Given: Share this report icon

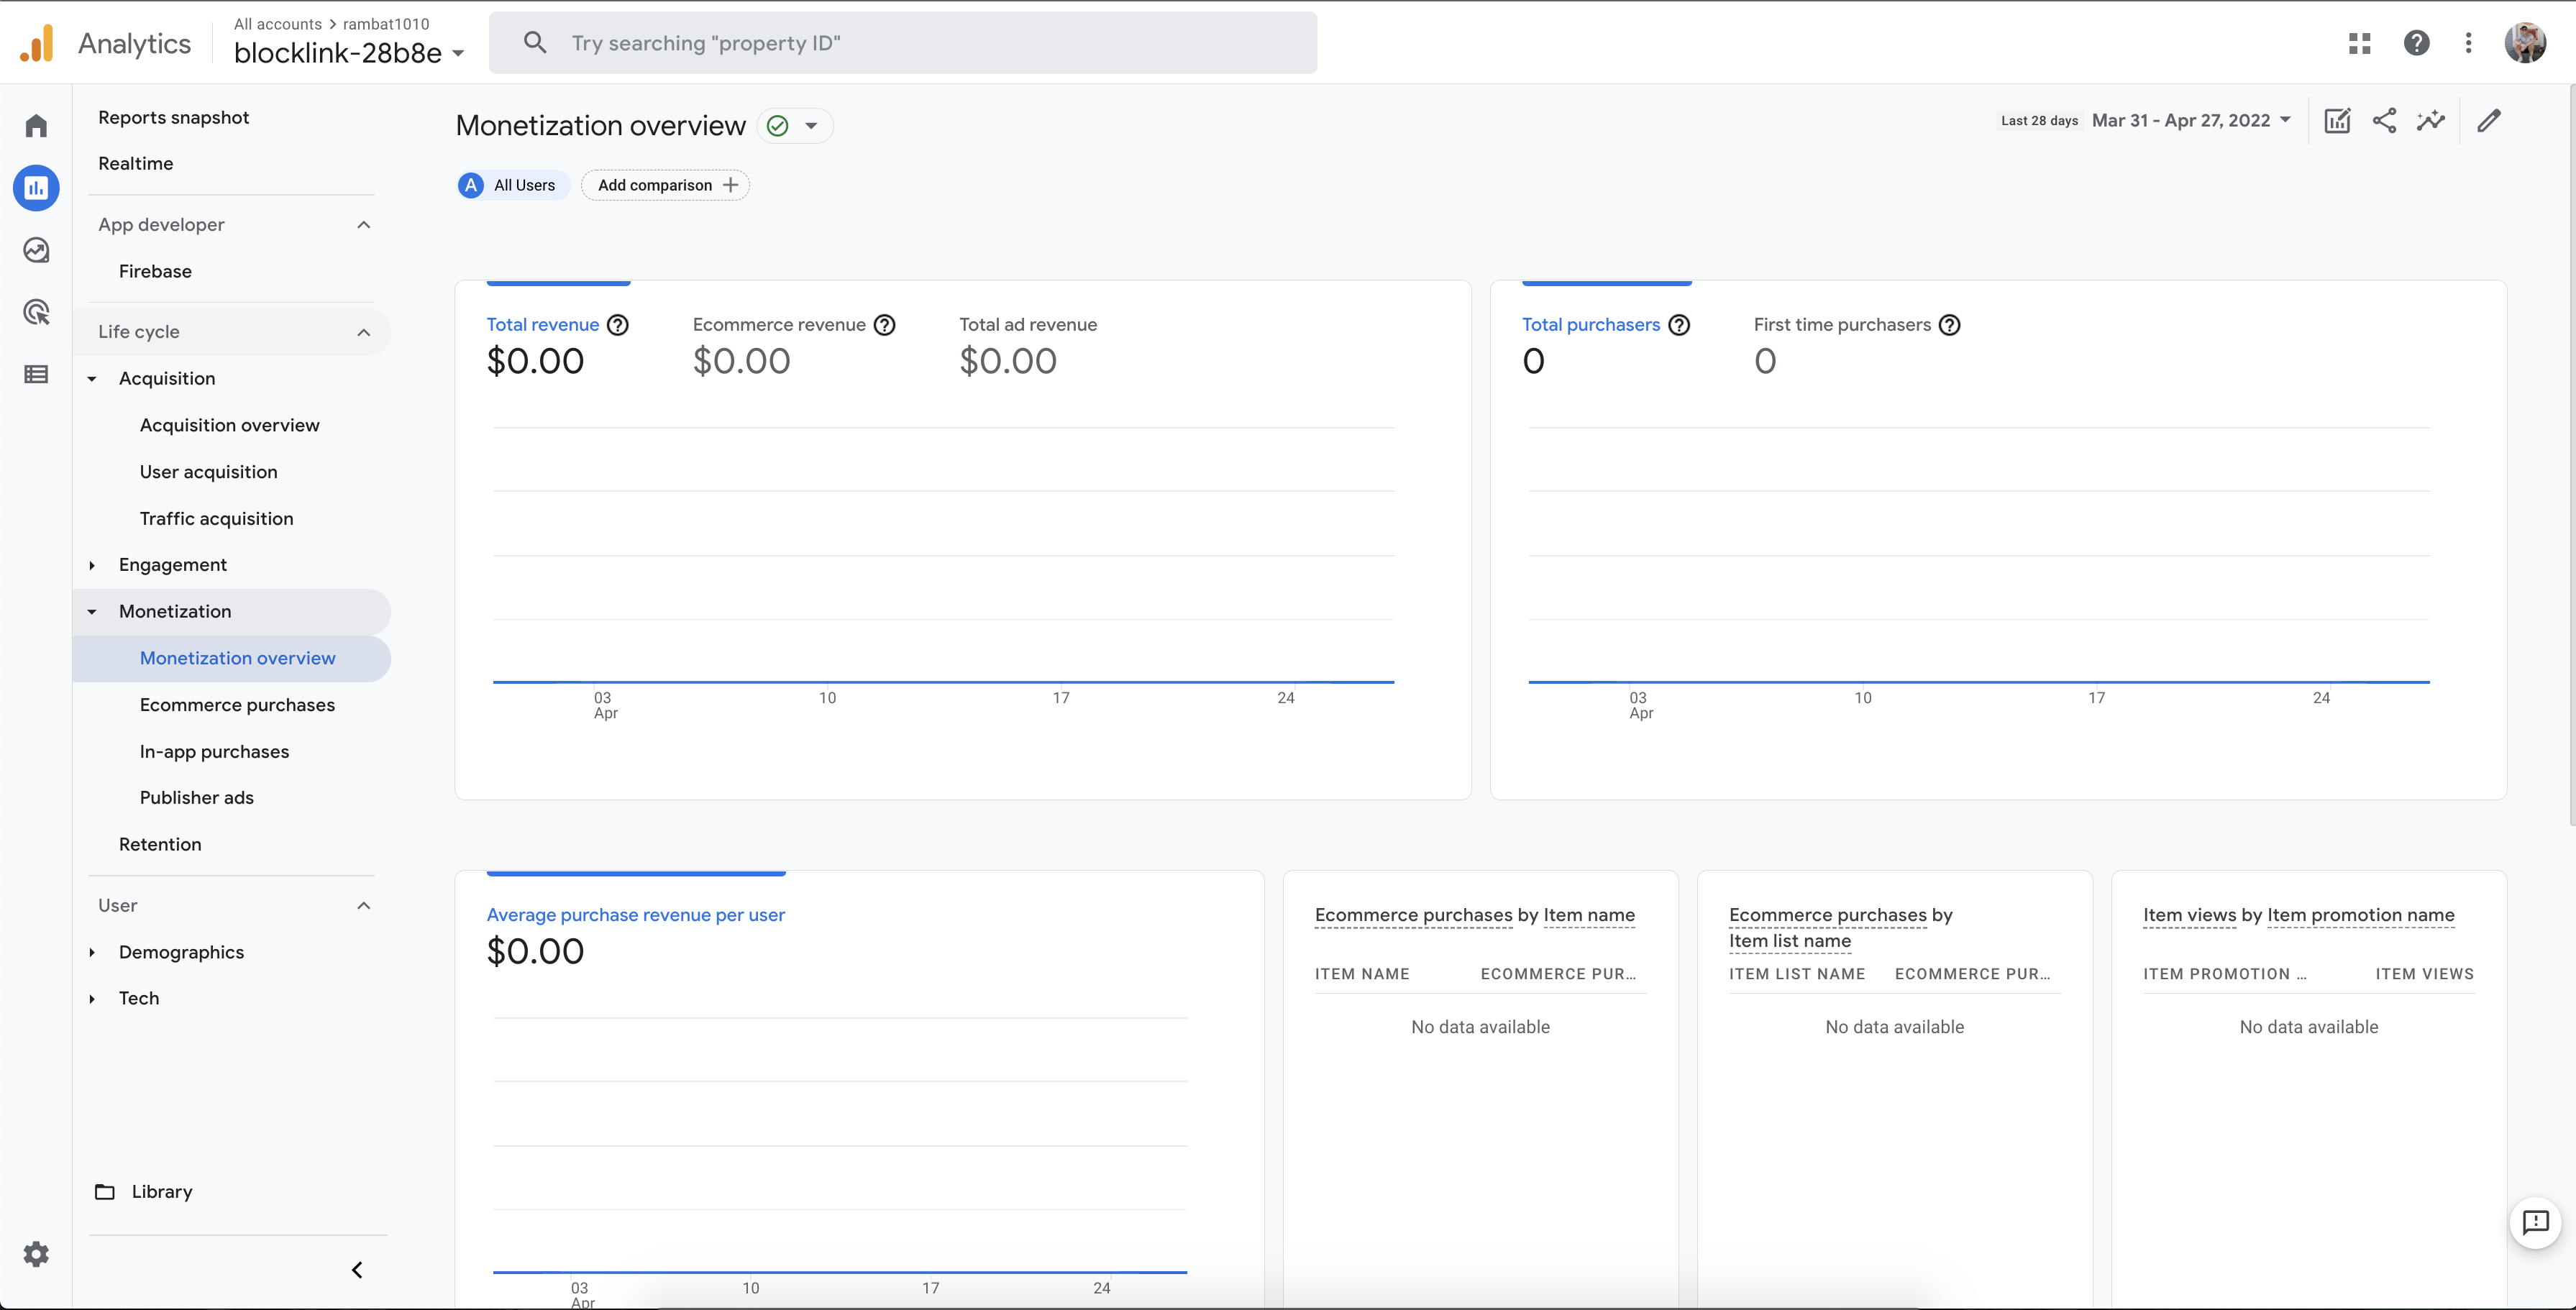Looking at the screenshot, I should pos(2385,121).
